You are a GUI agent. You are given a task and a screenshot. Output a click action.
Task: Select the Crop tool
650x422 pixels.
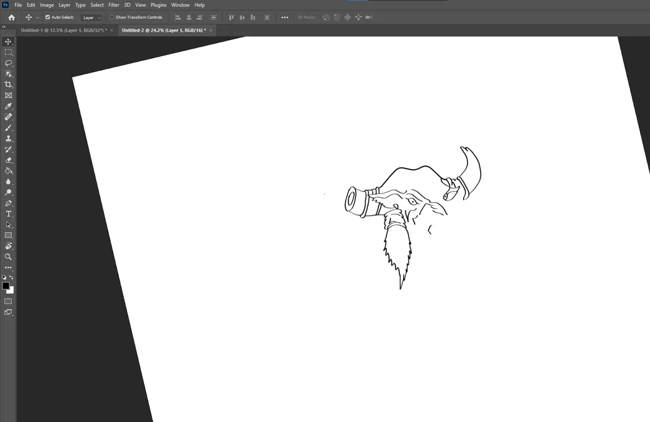pyautogui.click(x=8, y=84)
